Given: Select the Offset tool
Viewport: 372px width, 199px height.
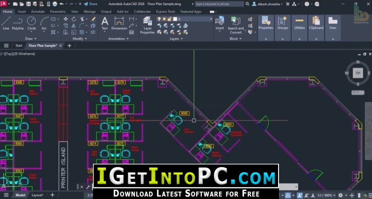Looking at the screenshot, I should [x=93, y=32].
